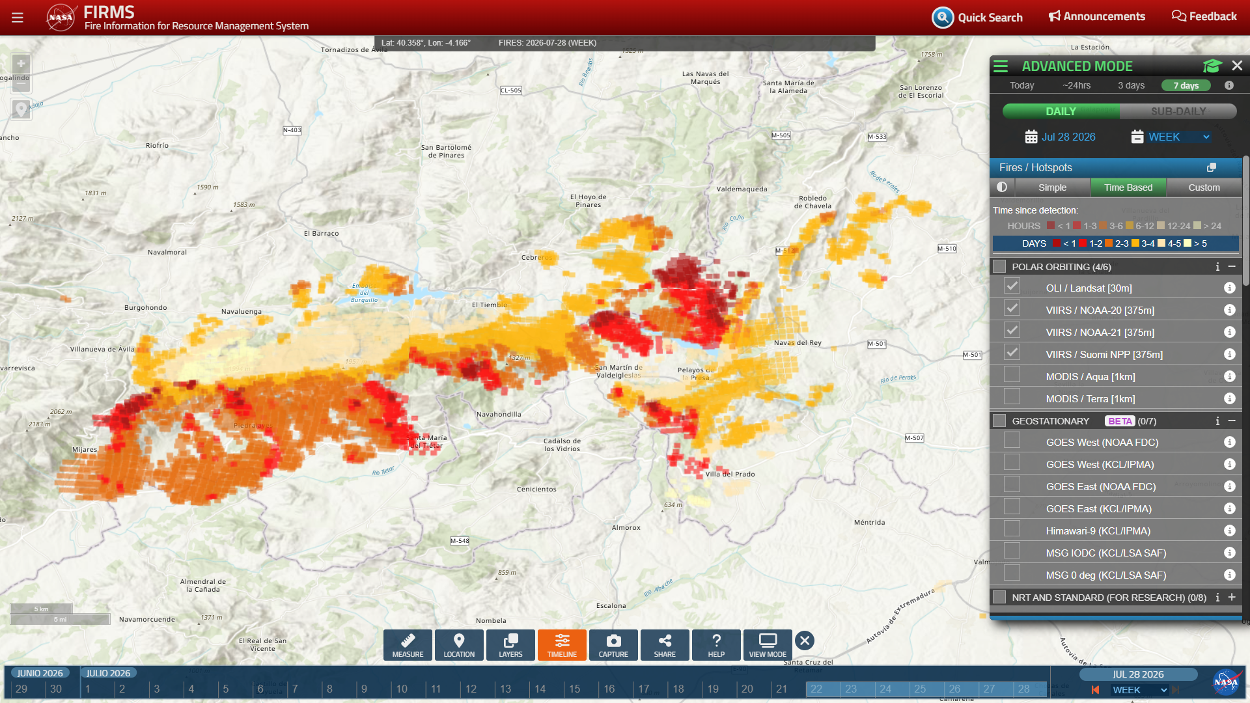Select the DAYS time-since-detection legend row

[x=1115, y=243]
